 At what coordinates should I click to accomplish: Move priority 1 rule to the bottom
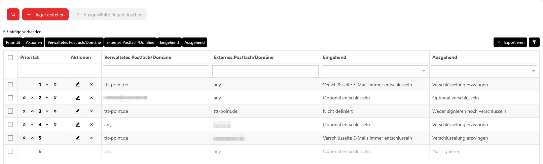coord(55,85)
